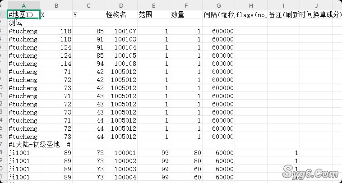Viewport: 342px width, 183px height.
Task: Click the '备注(刷新时间换算成分)' cell
Action: click(305, 14)
